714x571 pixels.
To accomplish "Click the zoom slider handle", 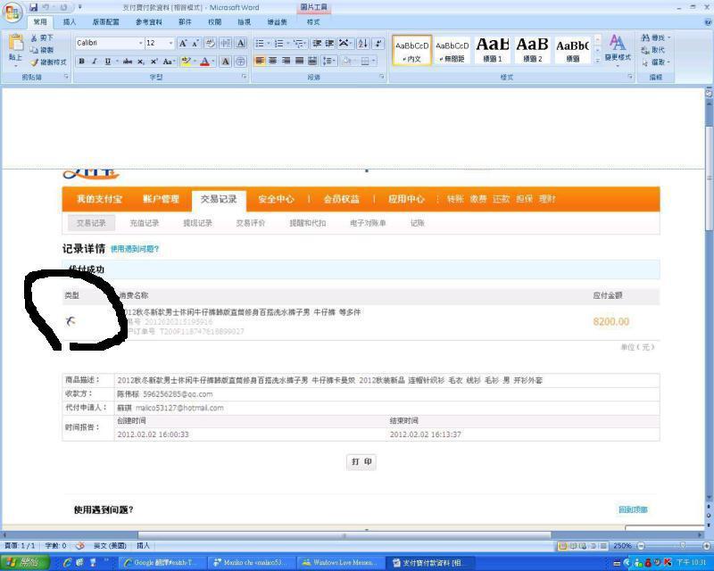I will 682,545.
